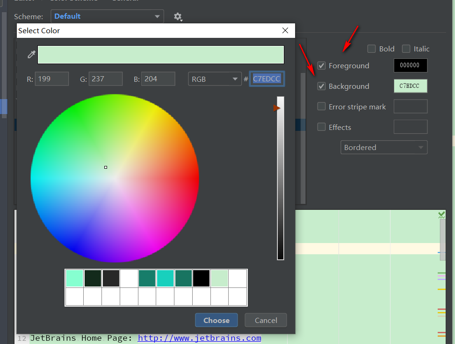Open the jetbrains.com link in preview
This screenshot has height=344, width=455.
click(x=199, y=338)
